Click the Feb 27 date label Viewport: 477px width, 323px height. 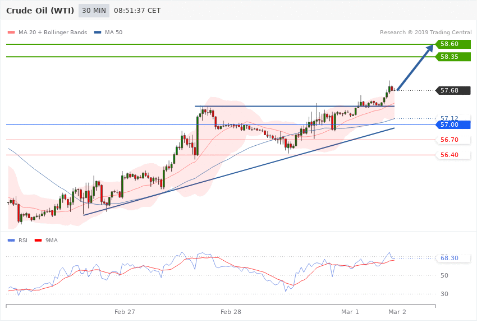(125, 311)
